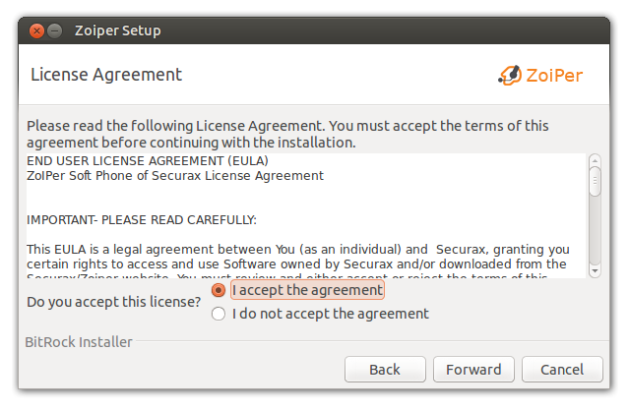The height and width of the screenshot is (410, 629).
Task: Click the Zoiper headset logo icon
Action: point(509,75)
